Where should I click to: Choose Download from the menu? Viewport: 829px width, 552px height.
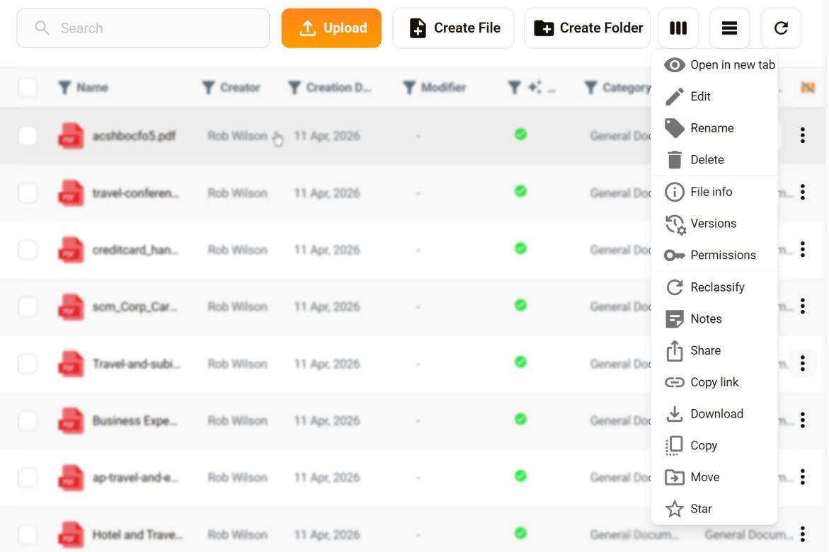pos(714,414)
